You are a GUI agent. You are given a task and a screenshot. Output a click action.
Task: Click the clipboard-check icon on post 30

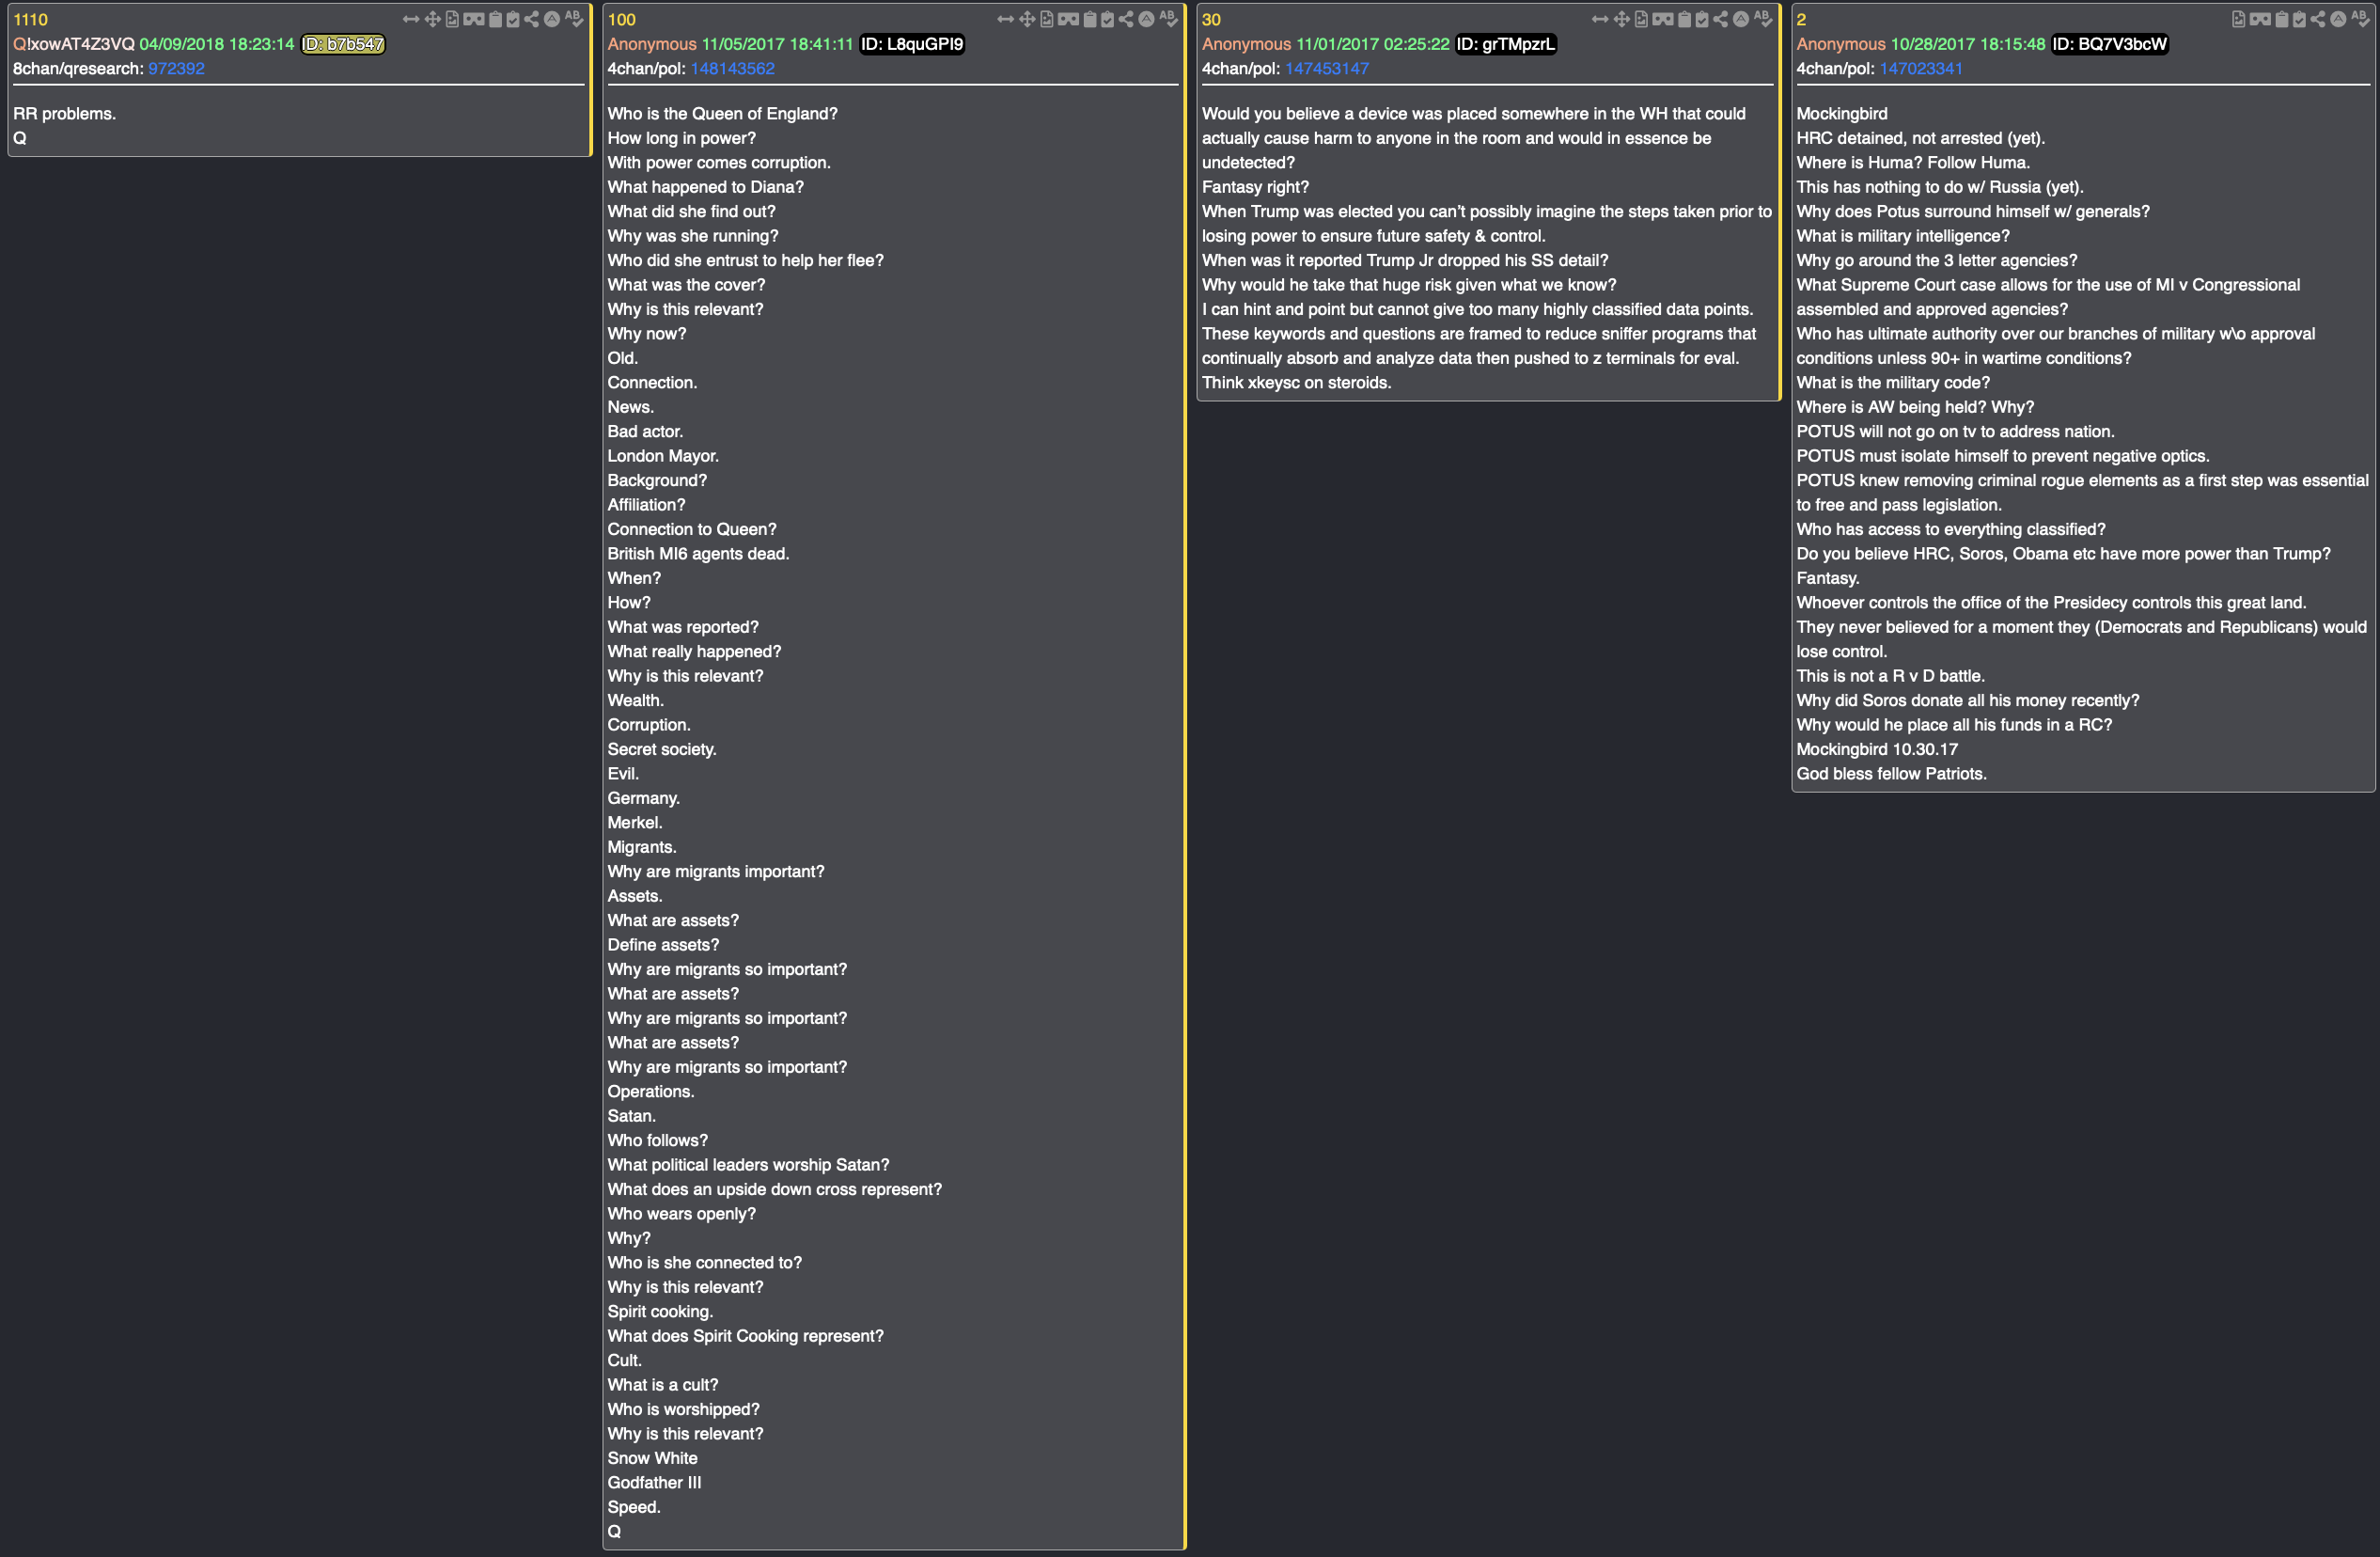(1702, 19)
